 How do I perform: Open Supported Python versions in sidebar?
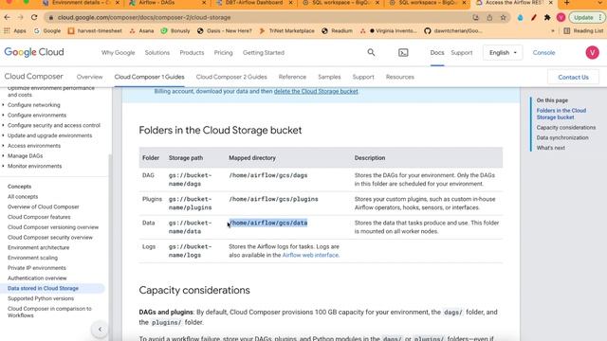[x=41, y=298]
